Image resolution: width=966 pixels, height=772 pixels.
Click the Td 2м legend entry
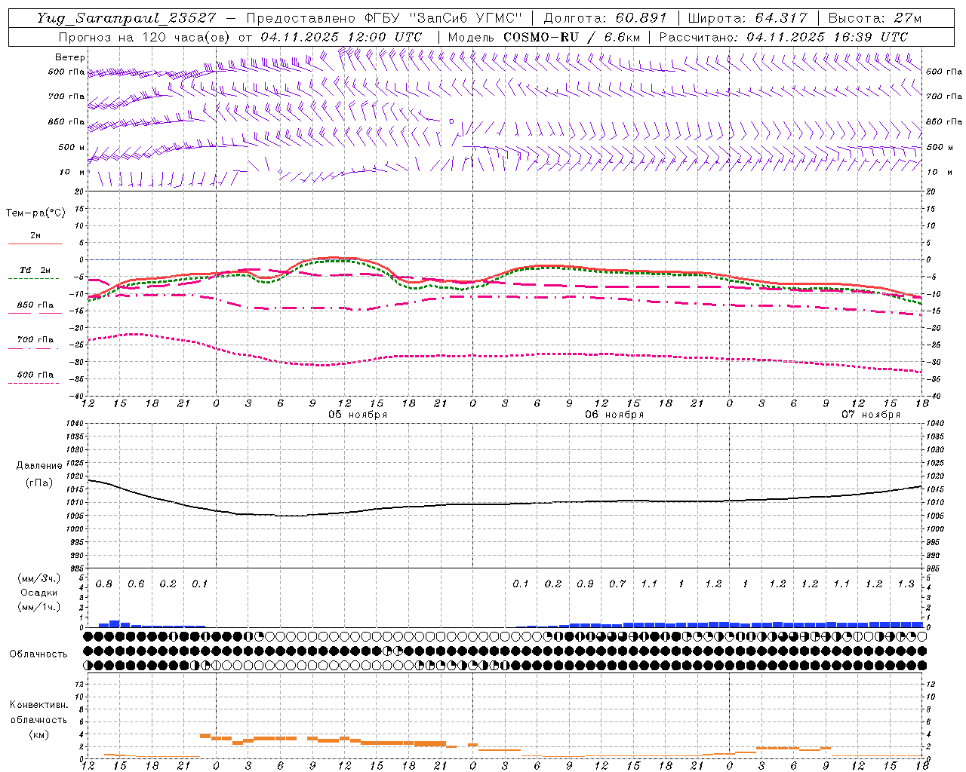pyautogui.click(x=35, y=270)
